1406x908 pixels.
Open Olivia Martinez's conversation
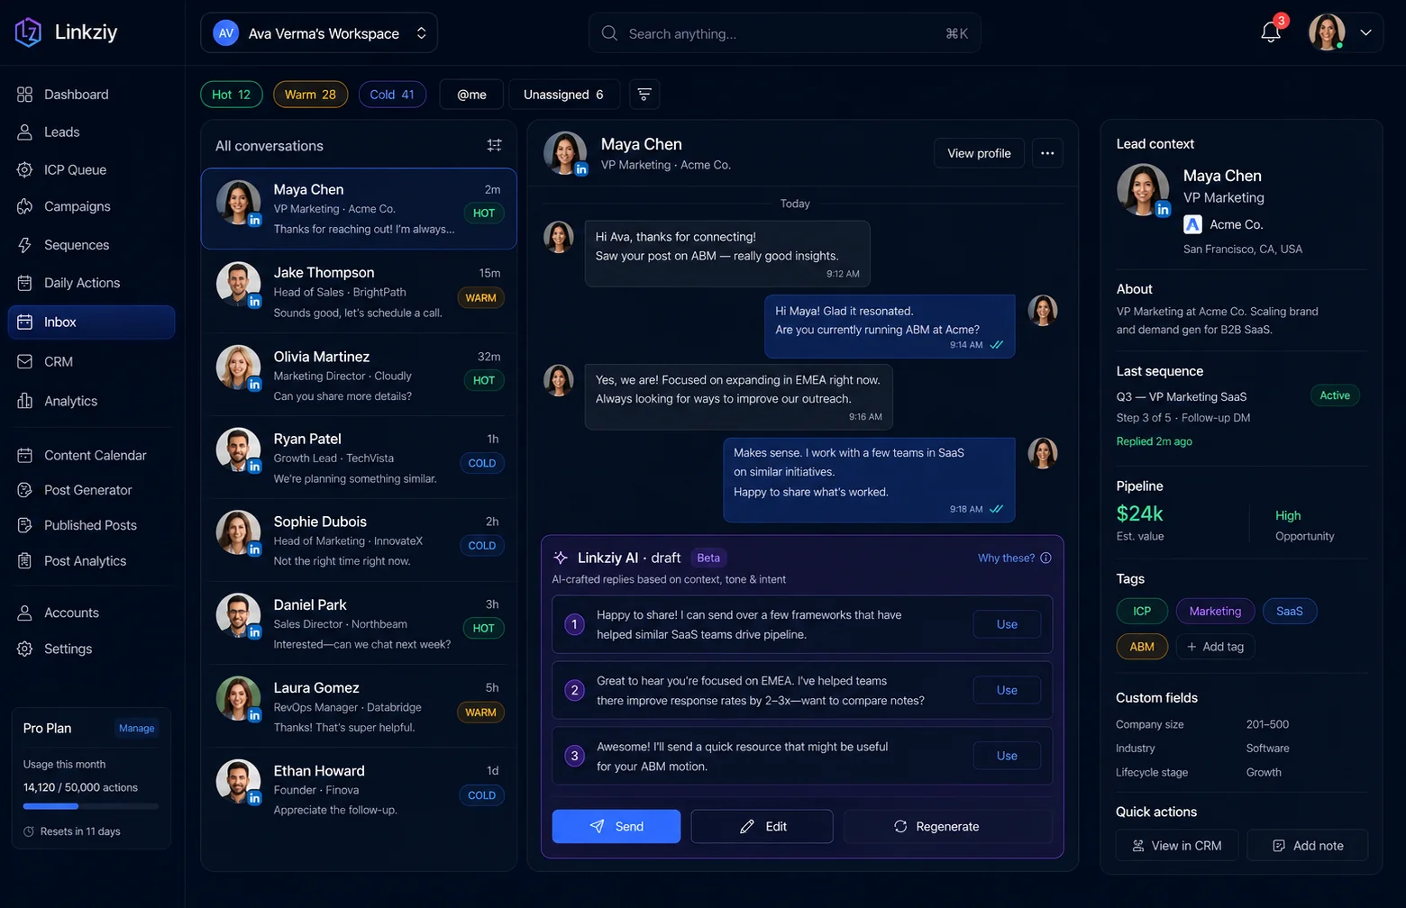[x=359, y=376]
